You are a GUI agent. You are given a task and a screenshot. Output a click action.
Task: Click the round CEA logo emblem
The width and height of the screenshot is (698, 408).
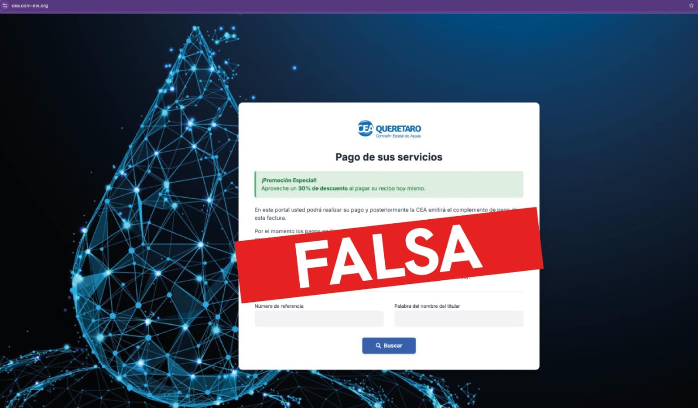click(365, 129)
